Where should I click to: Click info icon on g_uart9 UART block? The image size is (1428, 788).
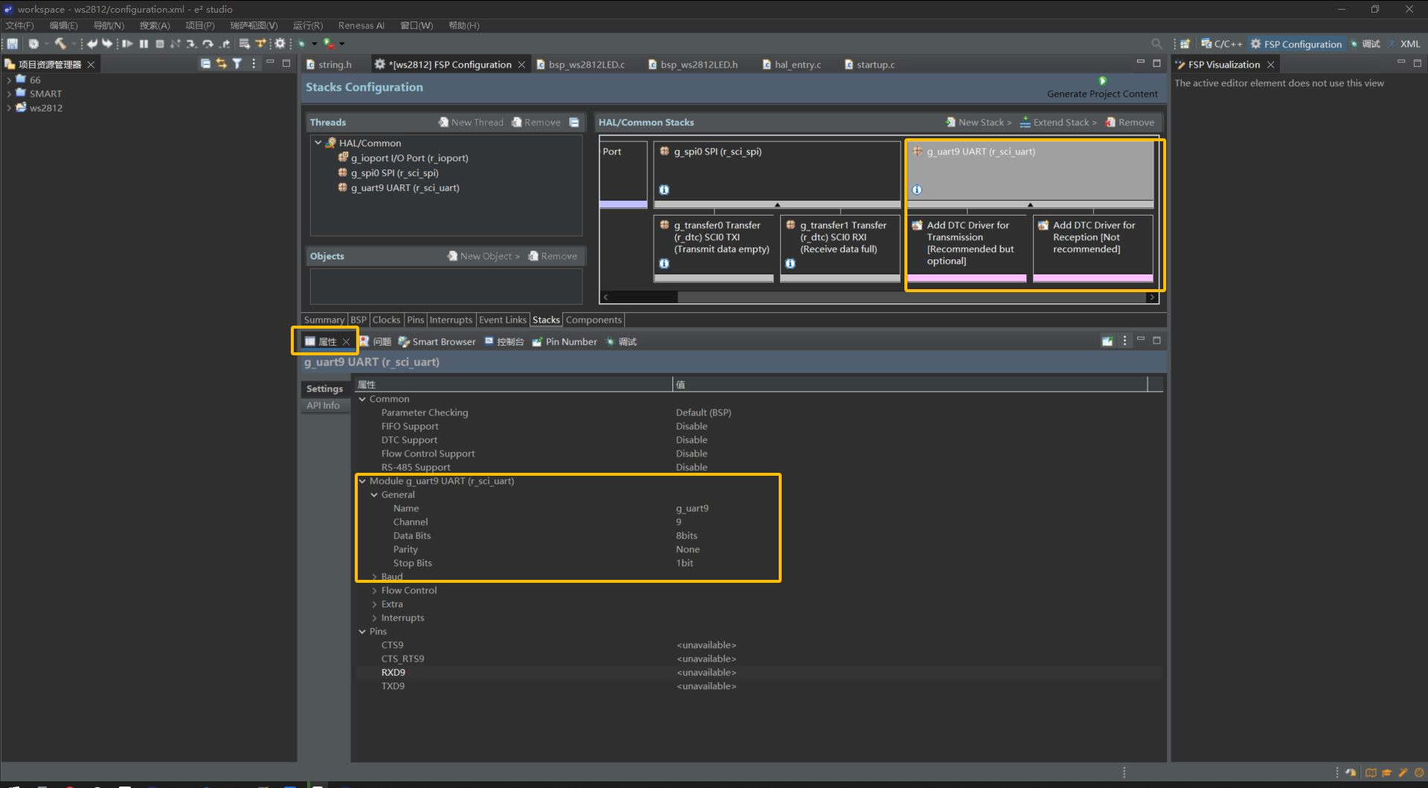917,190
